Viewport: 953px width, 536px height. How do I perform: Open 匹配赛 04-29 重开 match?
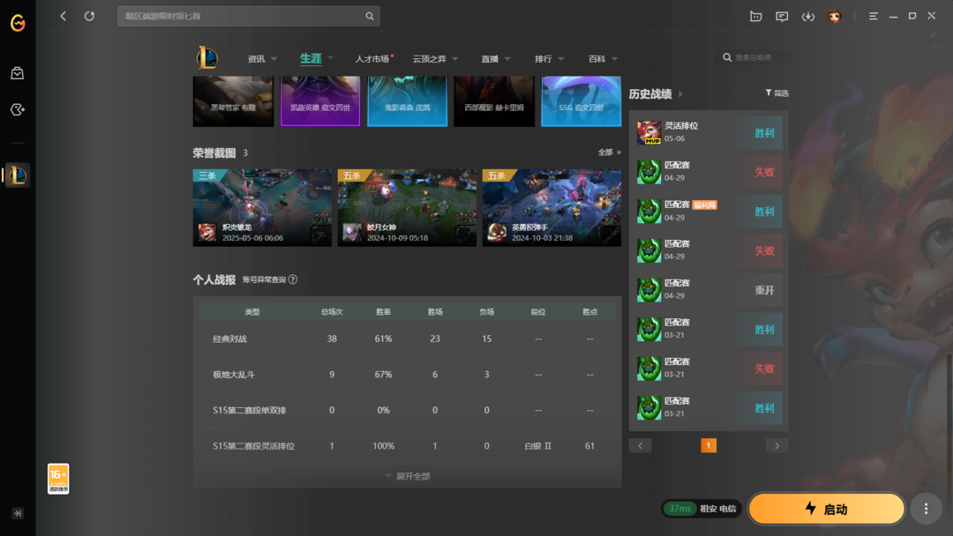709,289
